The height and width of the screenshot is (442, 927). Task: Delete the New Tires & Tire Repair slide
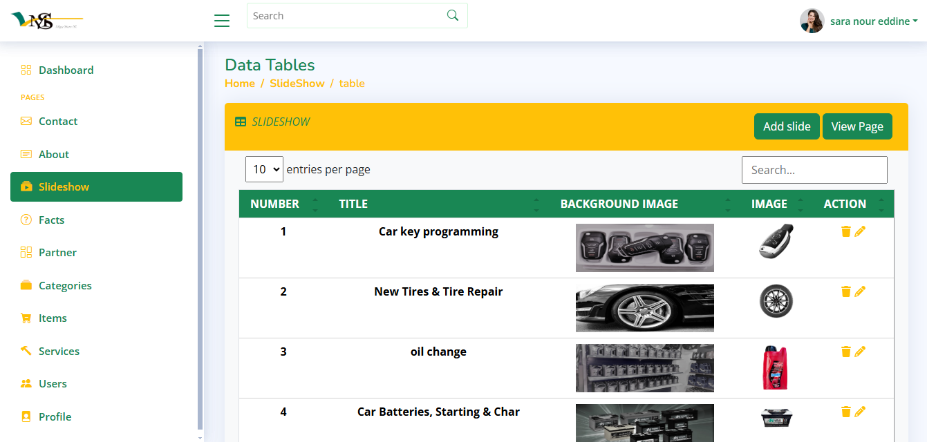coord(845,292)
